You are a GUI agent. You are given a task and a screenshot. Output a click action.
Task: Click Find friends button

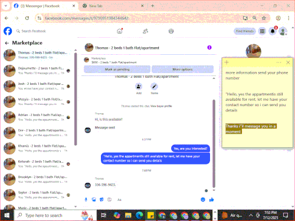(245, 31)
